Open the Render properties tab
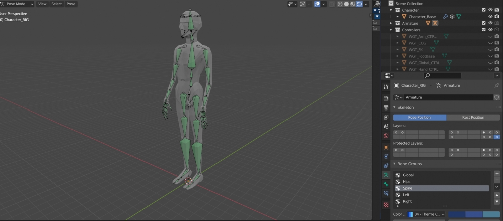 (x=386, y=98)
